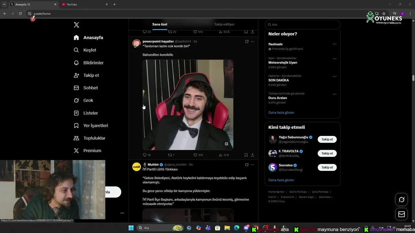Open a new browser tab

point(114,5)
